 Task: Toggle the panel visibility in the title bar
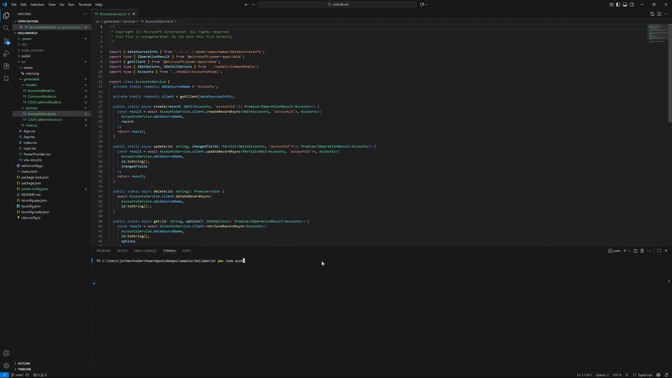(625, 5)
